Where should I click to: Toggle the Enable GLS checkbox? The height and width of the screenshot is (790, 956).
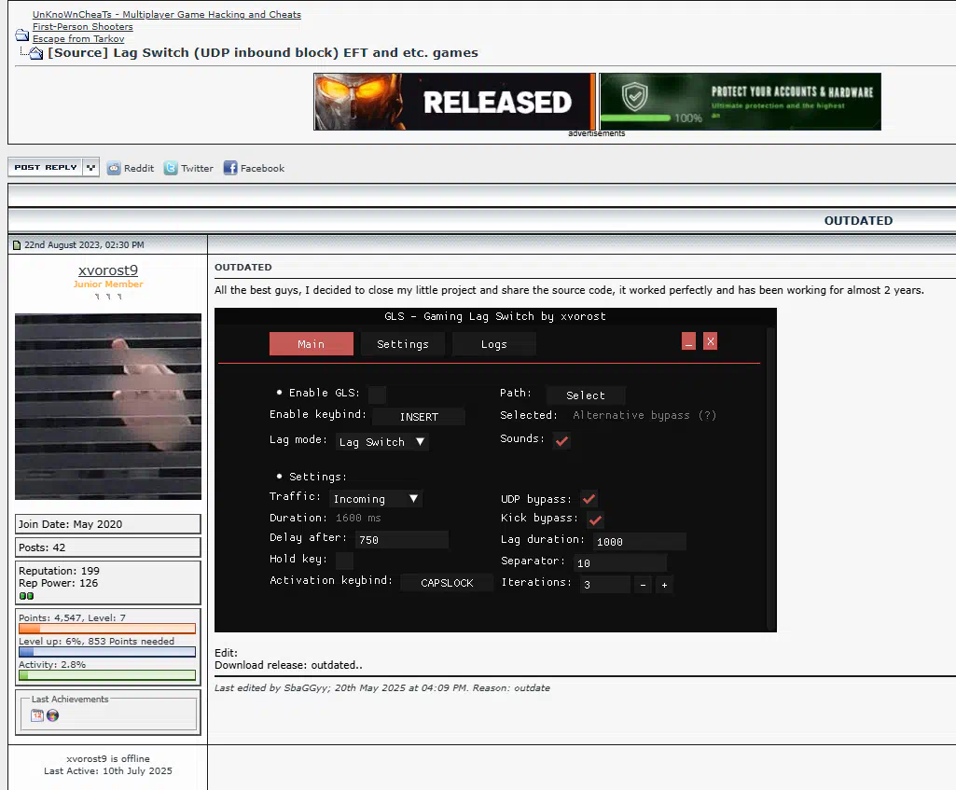tap(377, 395)
